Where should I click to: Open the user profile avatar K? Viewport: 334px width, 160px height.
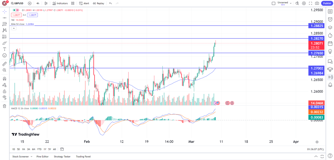(4, 3)
